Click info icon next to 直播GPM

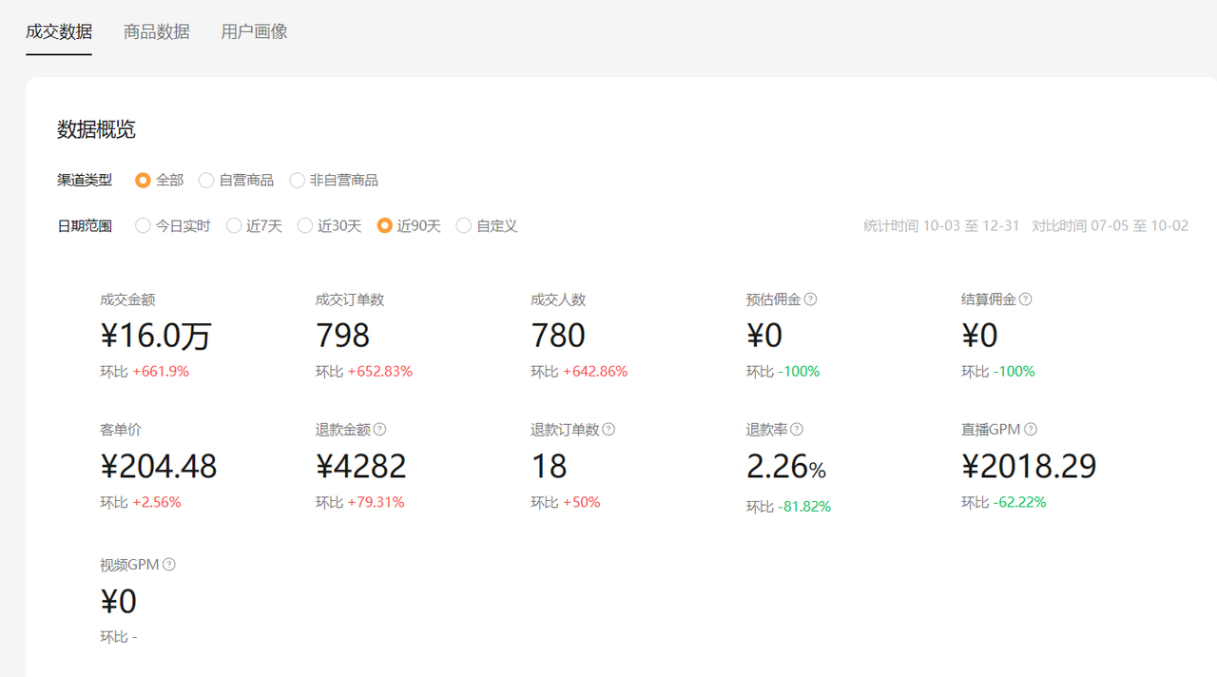coord(1031,430)
